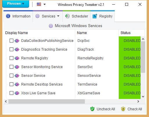The width and height of the screenshot is (149, 117).
Task: Sort by the Name column header
Action: pyautogui.click(x=97, y=33)
